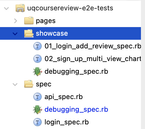Select the spec folder label
The width and height of the screenshot is (145, 129).
pos(44,84)
